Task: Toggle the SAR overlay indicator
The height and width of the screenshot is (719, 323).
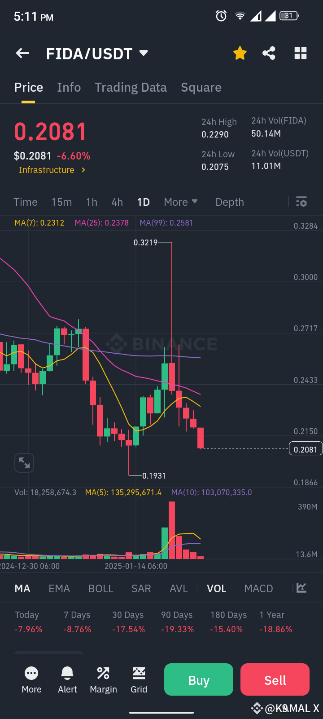Action: tap(141, 588)
